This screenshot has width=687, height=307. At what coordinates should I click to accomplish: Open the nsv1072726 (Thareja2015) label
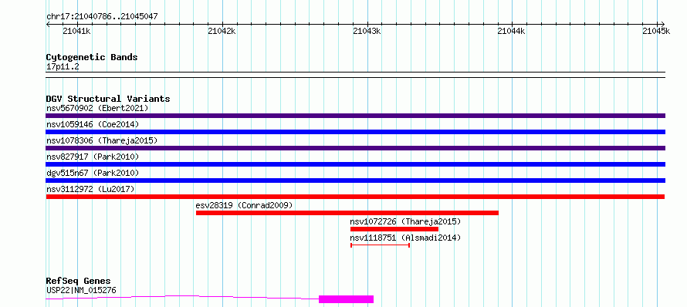tap(406, 221)
